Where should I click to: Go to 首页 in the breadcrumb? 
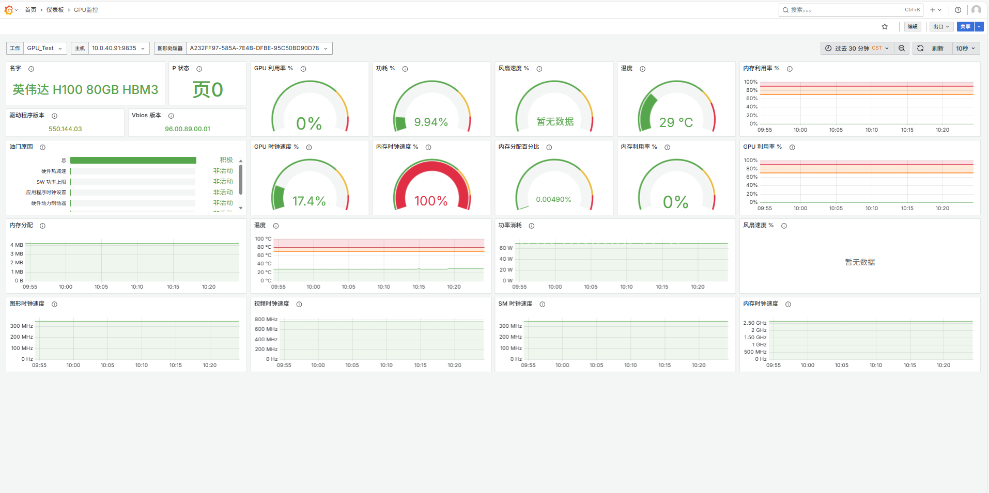30,10
